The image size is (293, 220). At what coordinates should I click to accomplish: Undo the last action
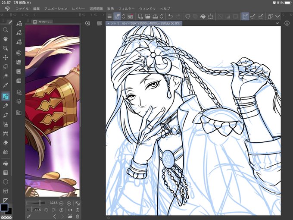click(x=170, y=16)
